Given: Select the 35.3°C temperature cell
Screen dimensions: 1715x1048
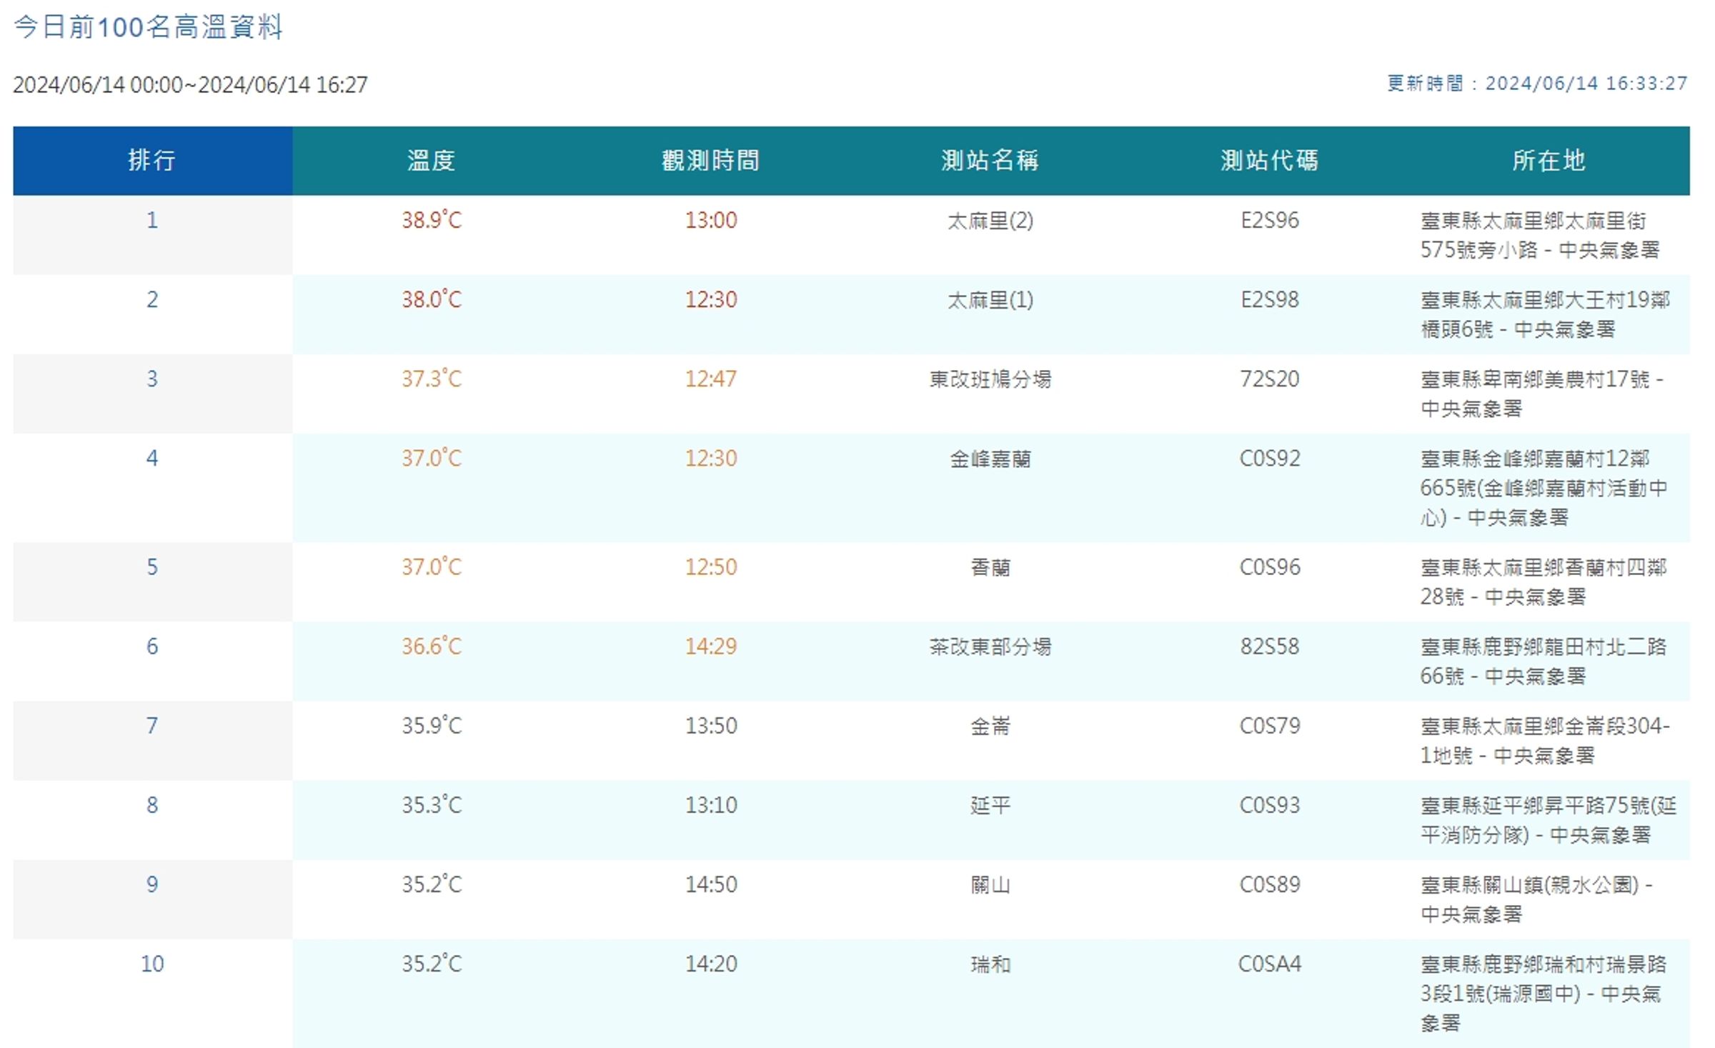Looking at the screenshot, I should 432,805.
